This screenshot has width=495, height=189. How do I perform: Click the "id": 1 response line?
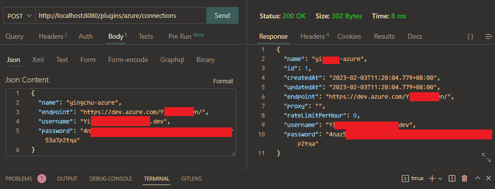click(297, 68)
